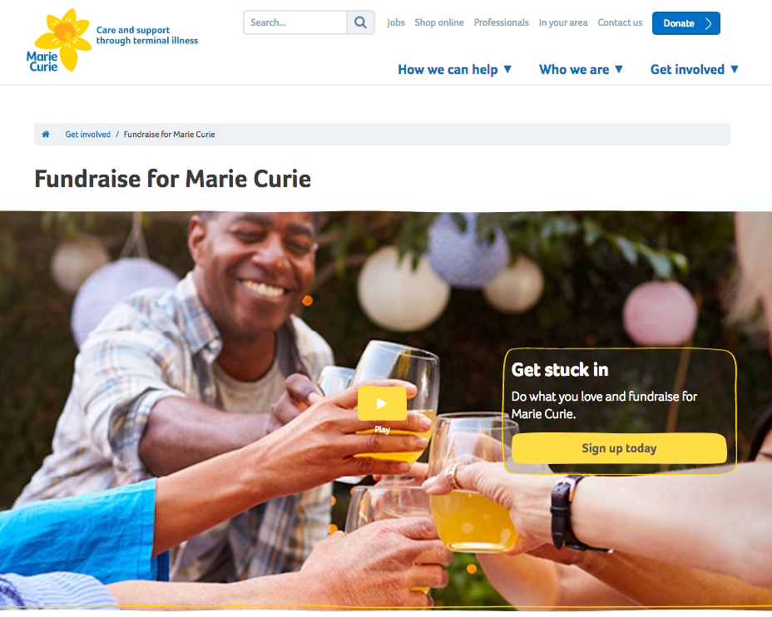Screen dimensions: 772x617
Task: Visit the Professionals link
Action: (x=501, y=22)
